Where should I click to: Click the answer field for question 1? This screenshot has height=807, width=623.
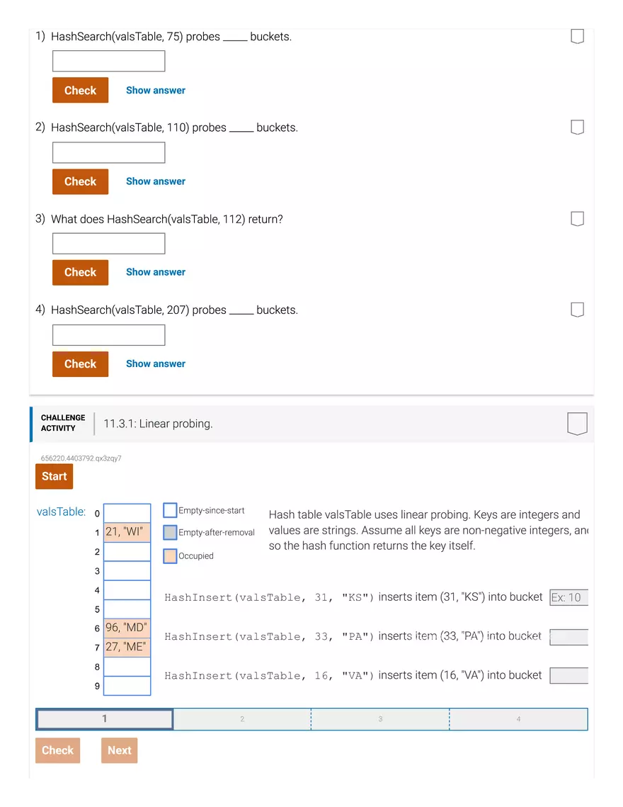coord(108,61)
